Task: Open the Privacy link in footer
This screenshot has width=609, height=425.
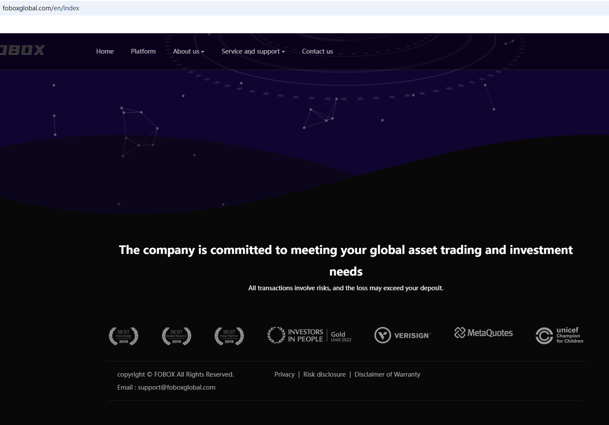Action: 284,374
